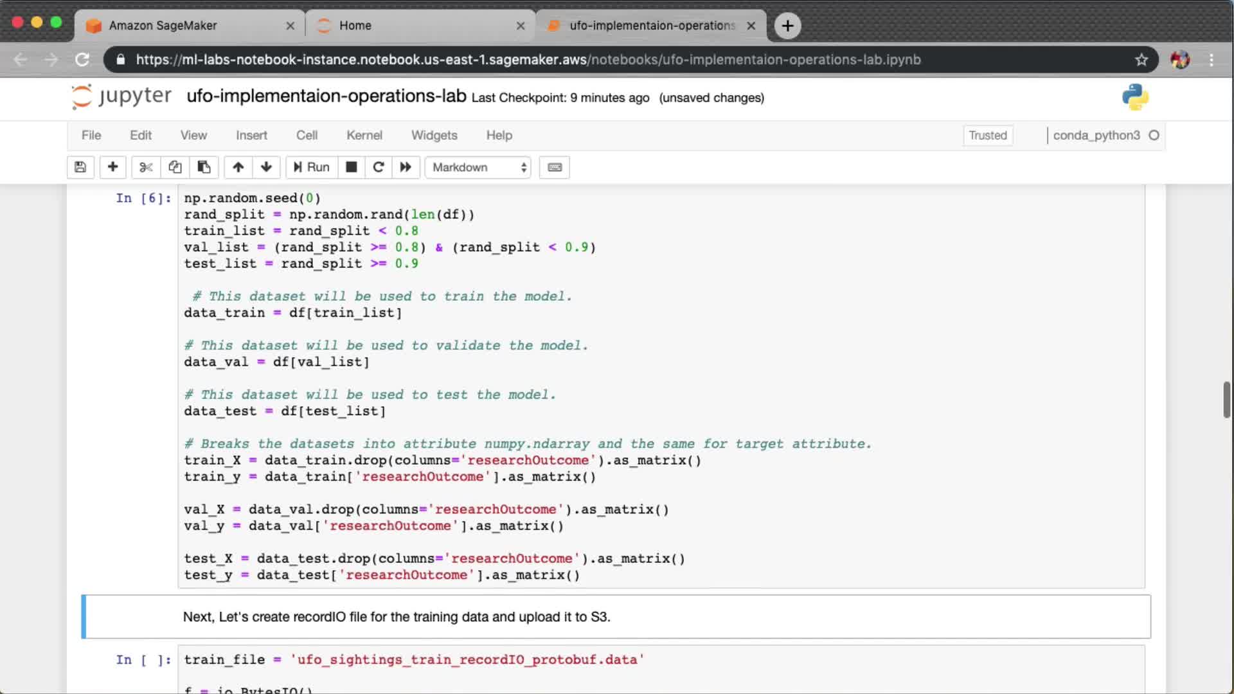
Task: Click the Trusted notebook button
Action: 987,135
